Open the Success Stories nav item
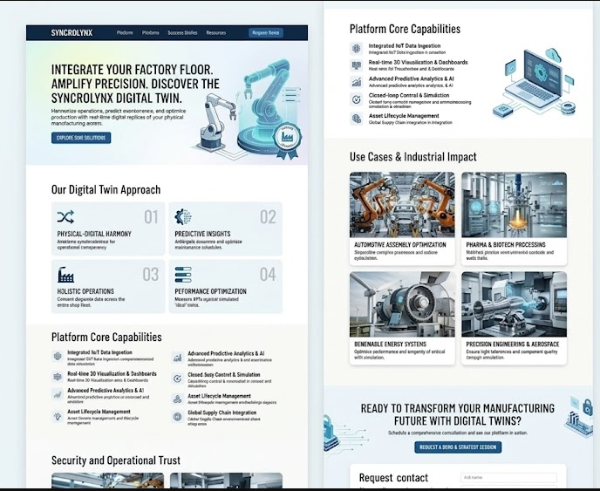Screen dimensions: 600x491 point(182,33)
